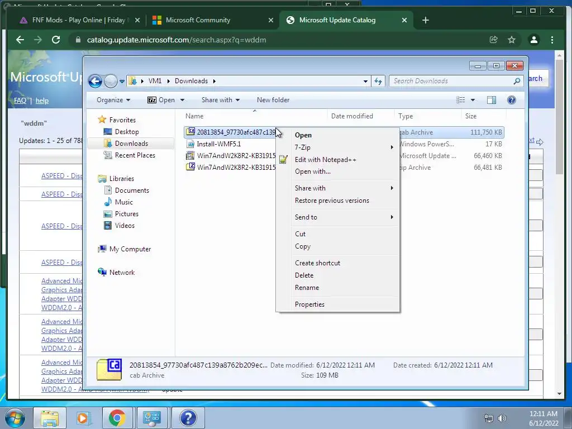Choose Rename in the context menu

click(307, 288)
